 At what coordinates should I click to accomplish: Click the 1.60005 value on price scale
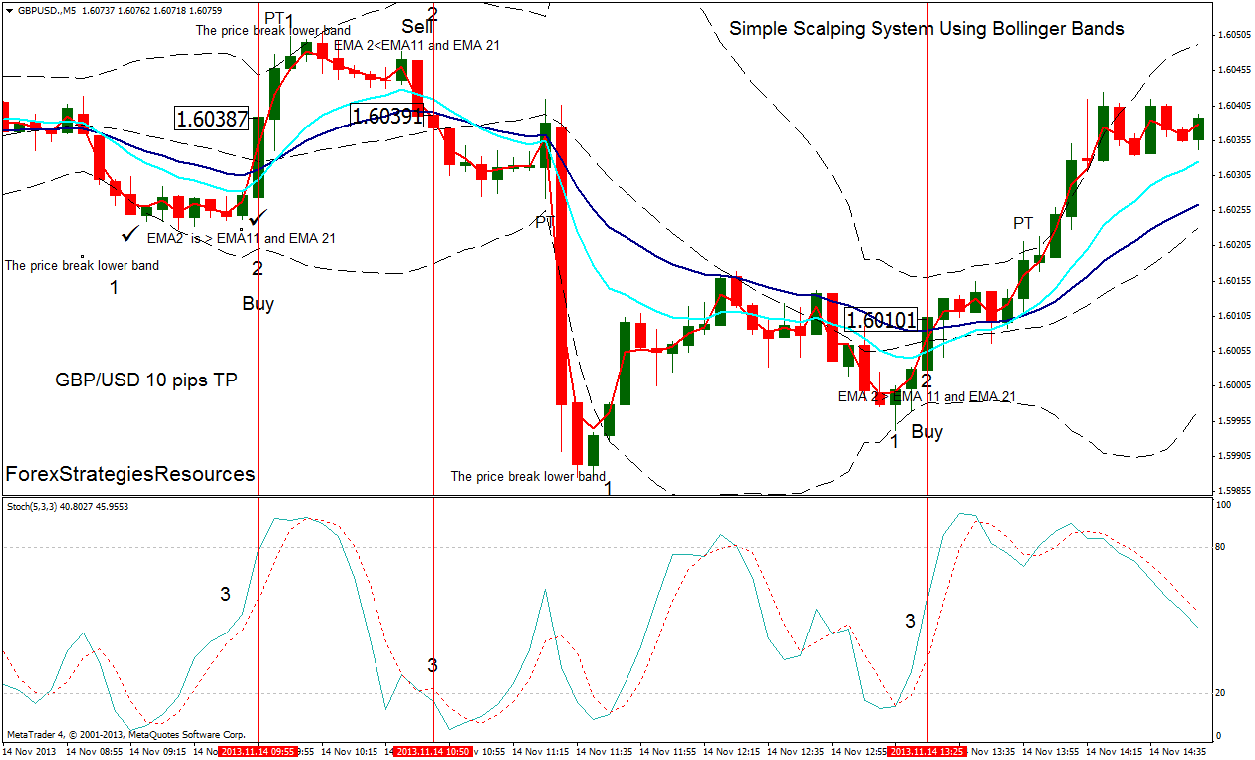click(x=1234, y=385)
